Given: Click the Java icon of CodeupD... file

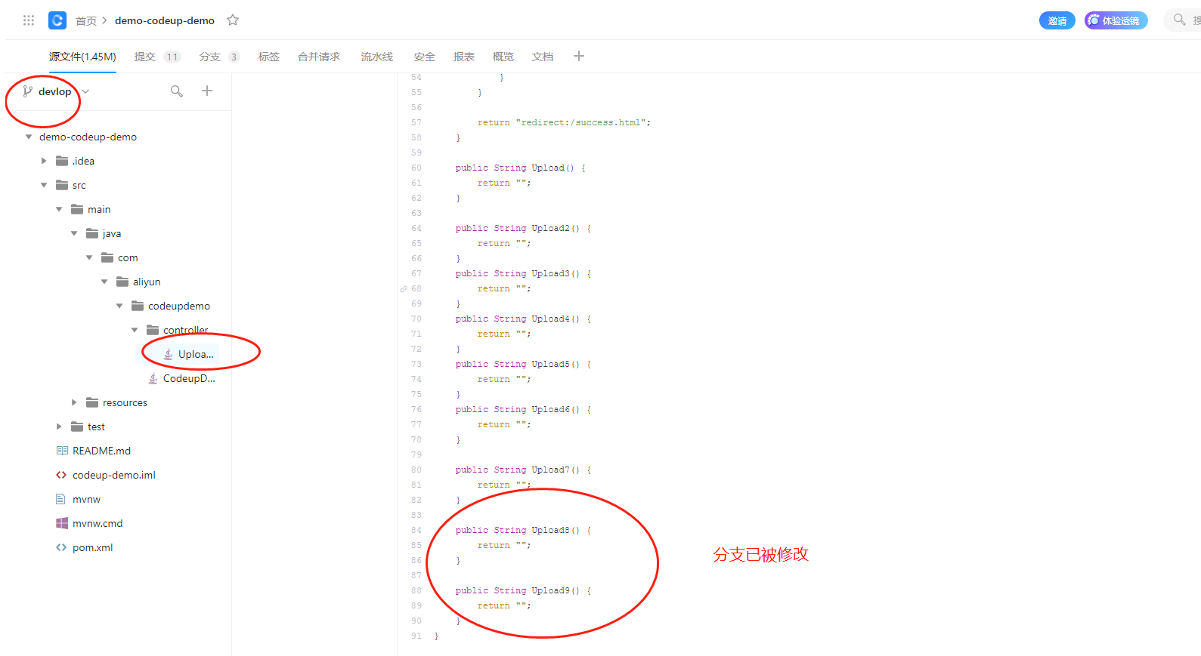Looking at the screenshot, I should click(x=153, y=378).
